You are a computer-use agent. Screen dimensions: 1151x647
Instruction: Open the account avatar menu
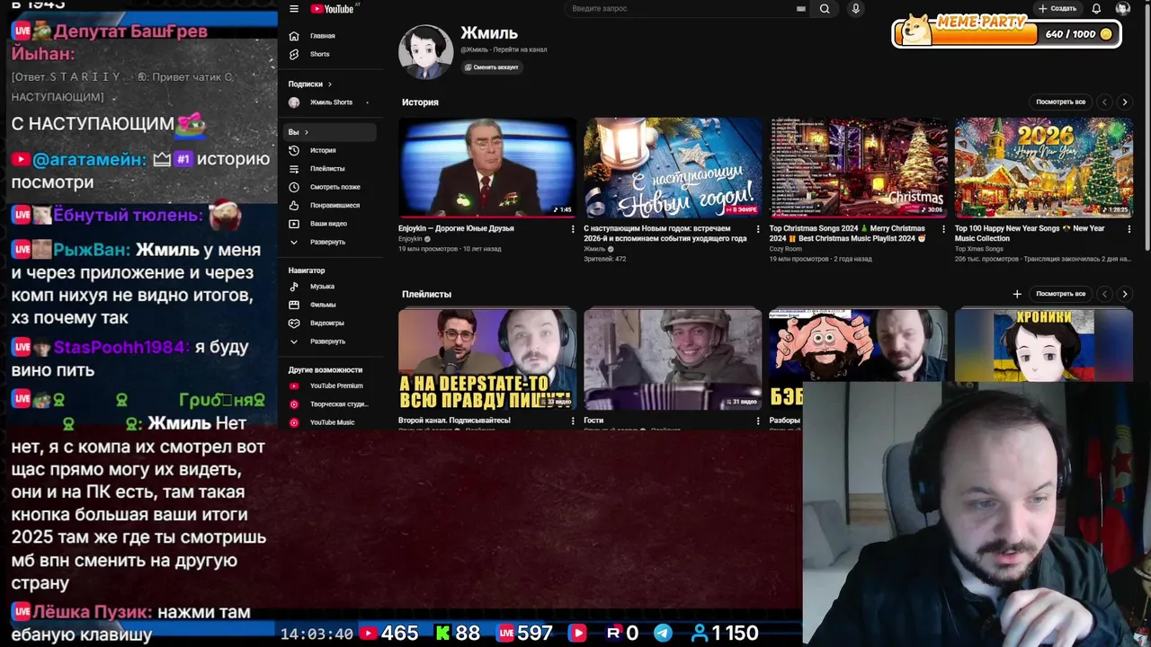tap(1122, 9)
